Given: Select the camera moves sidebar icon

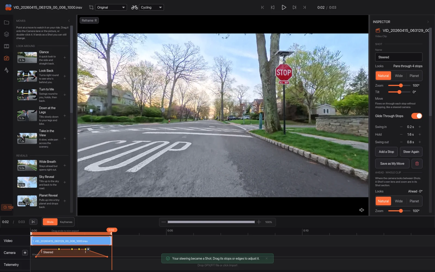Looking at the screenshot, I should point(7,58).
